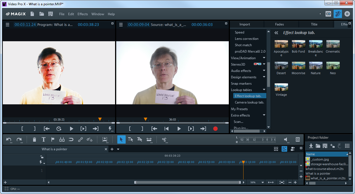Open the title editor with the T icon
The width and height of the screenshot is (355, 194).
(43, 140)
